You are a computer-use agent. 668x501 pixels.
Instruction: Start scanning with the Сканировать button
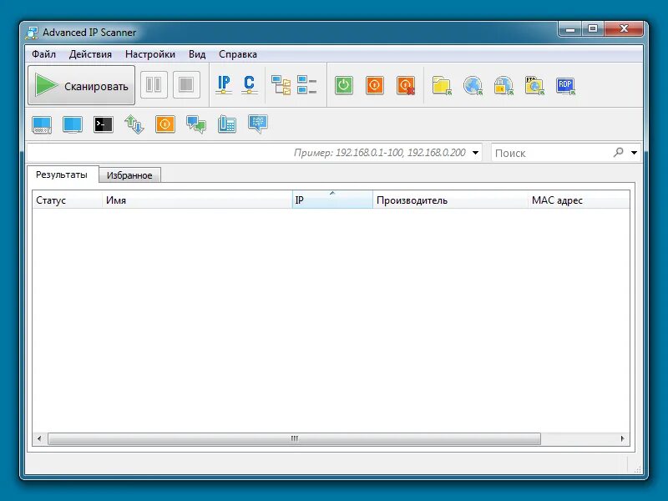pyautogui.click(x=81, y=85)
